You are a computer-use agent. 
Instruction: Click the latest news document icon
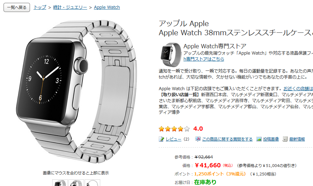pyautogui.click(x=285, y=139)
